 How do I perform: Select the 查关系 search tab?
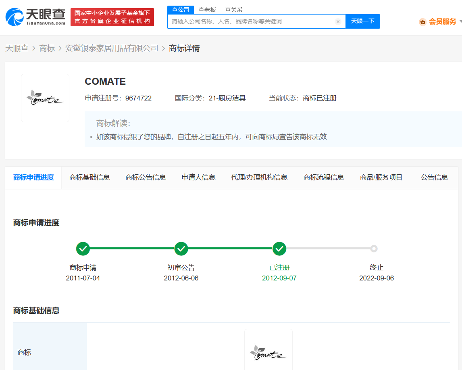coord(234,10)
